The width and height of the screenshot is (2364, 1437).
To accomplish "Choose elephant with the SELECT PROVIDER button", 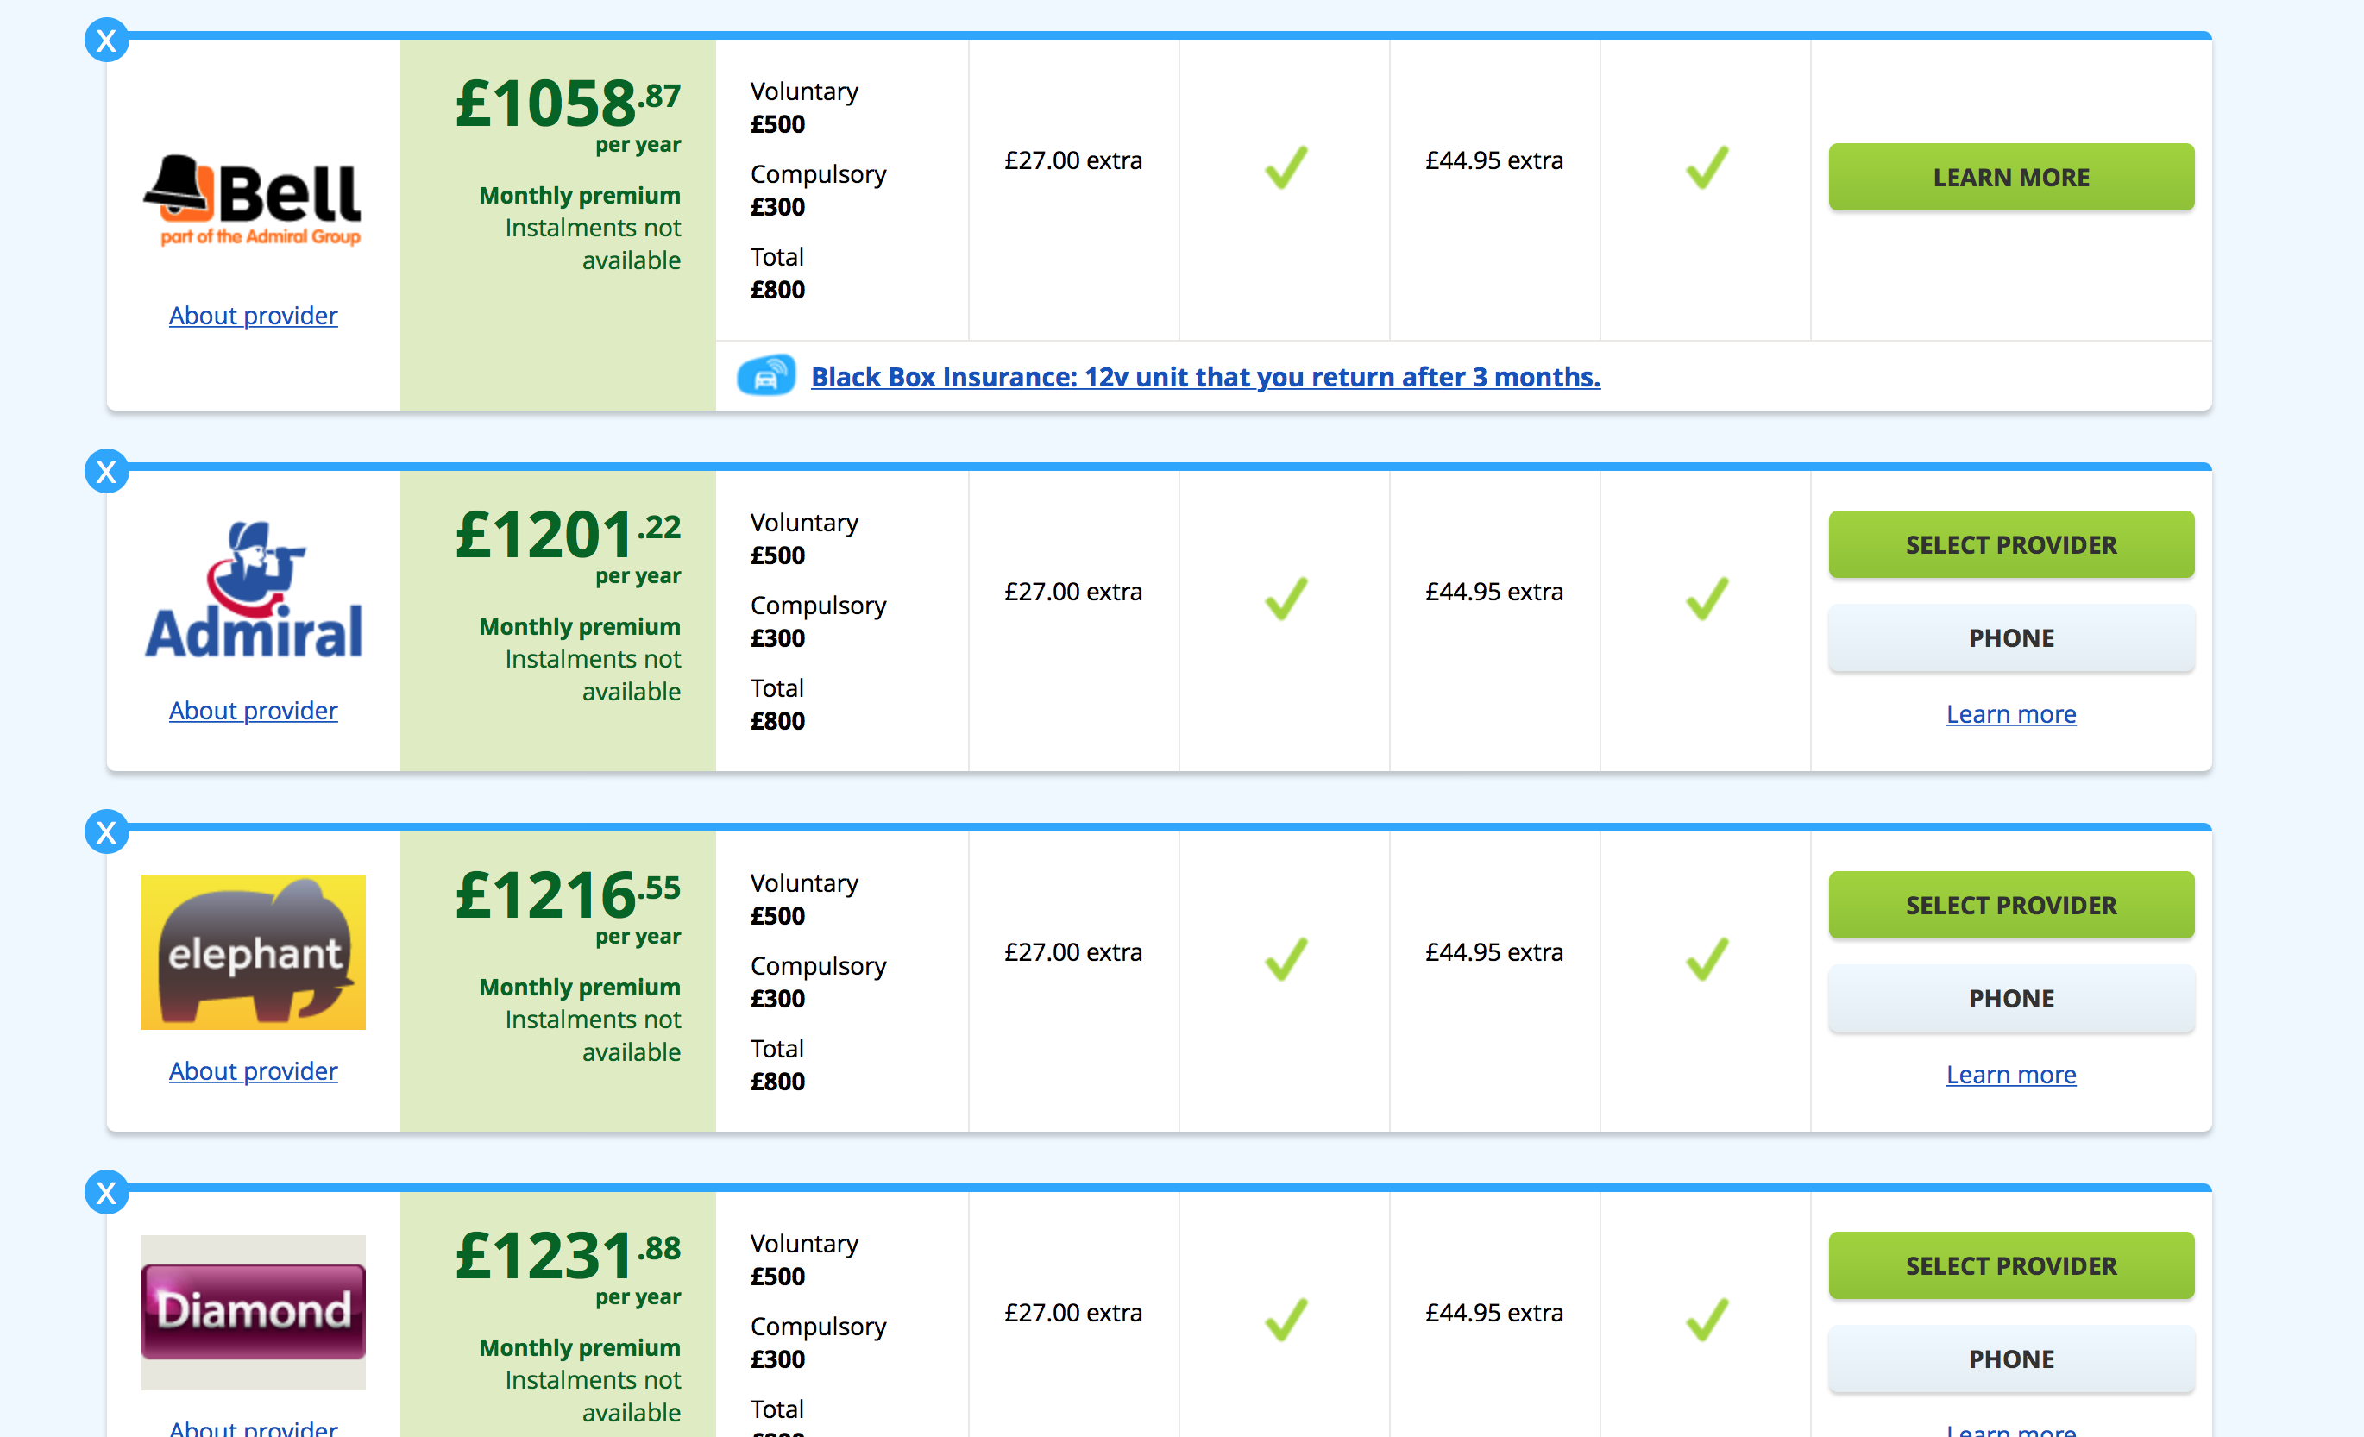I will click(x=2010, y=906).
